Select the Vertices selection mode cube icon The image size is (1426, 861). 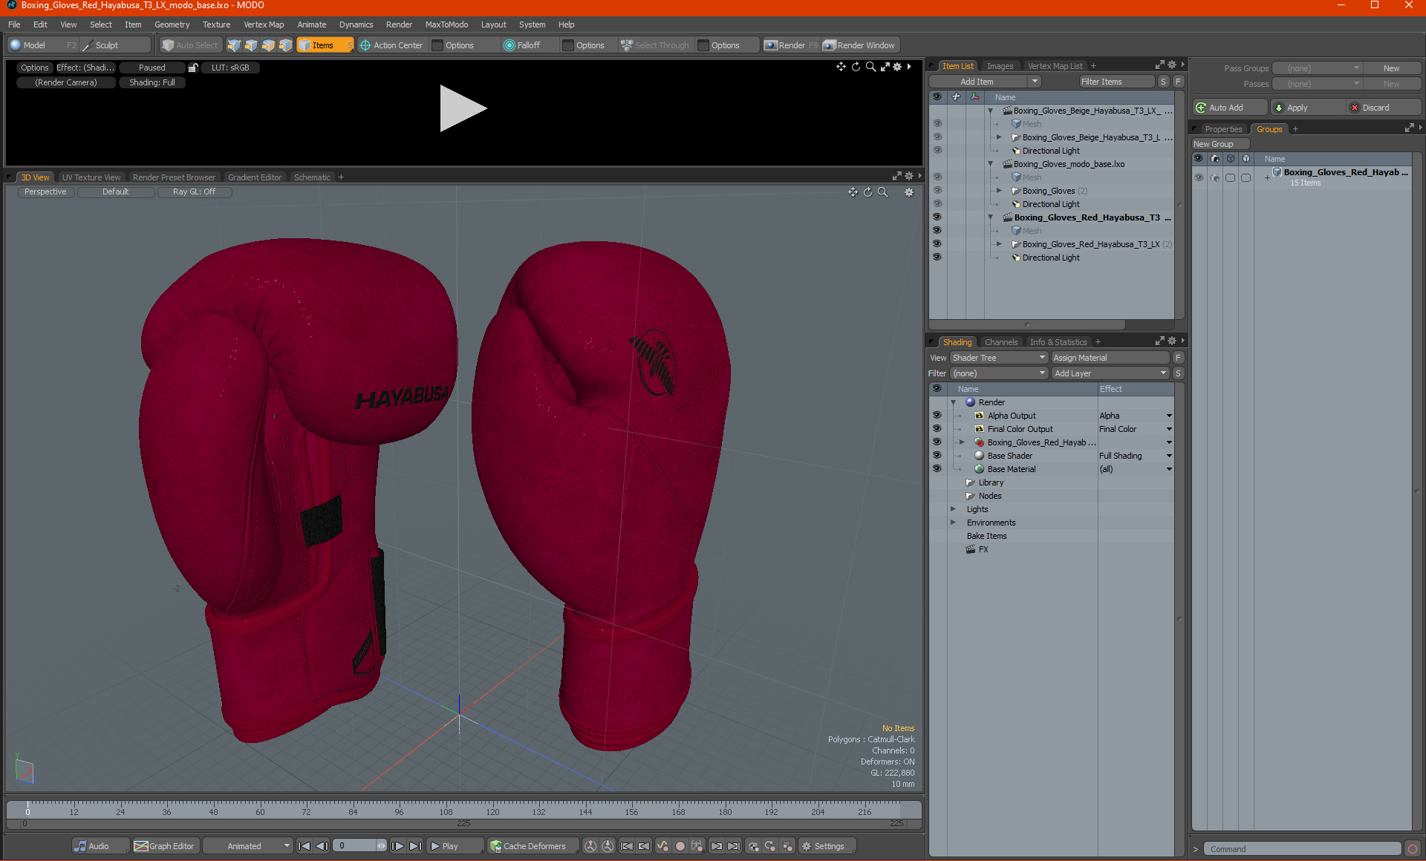point(234,45)
